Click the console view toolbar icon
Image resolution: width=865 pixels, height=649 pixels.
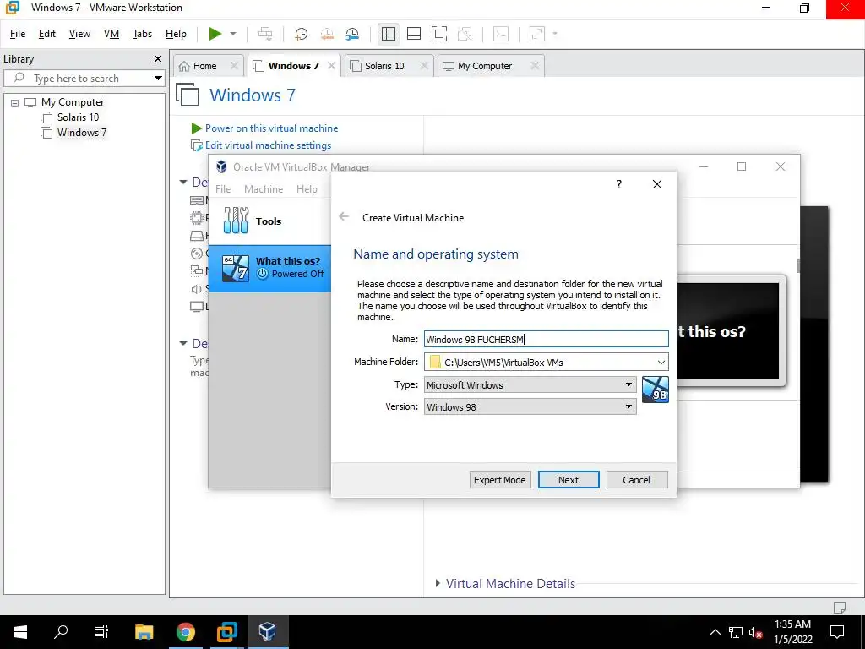(501, 34)
